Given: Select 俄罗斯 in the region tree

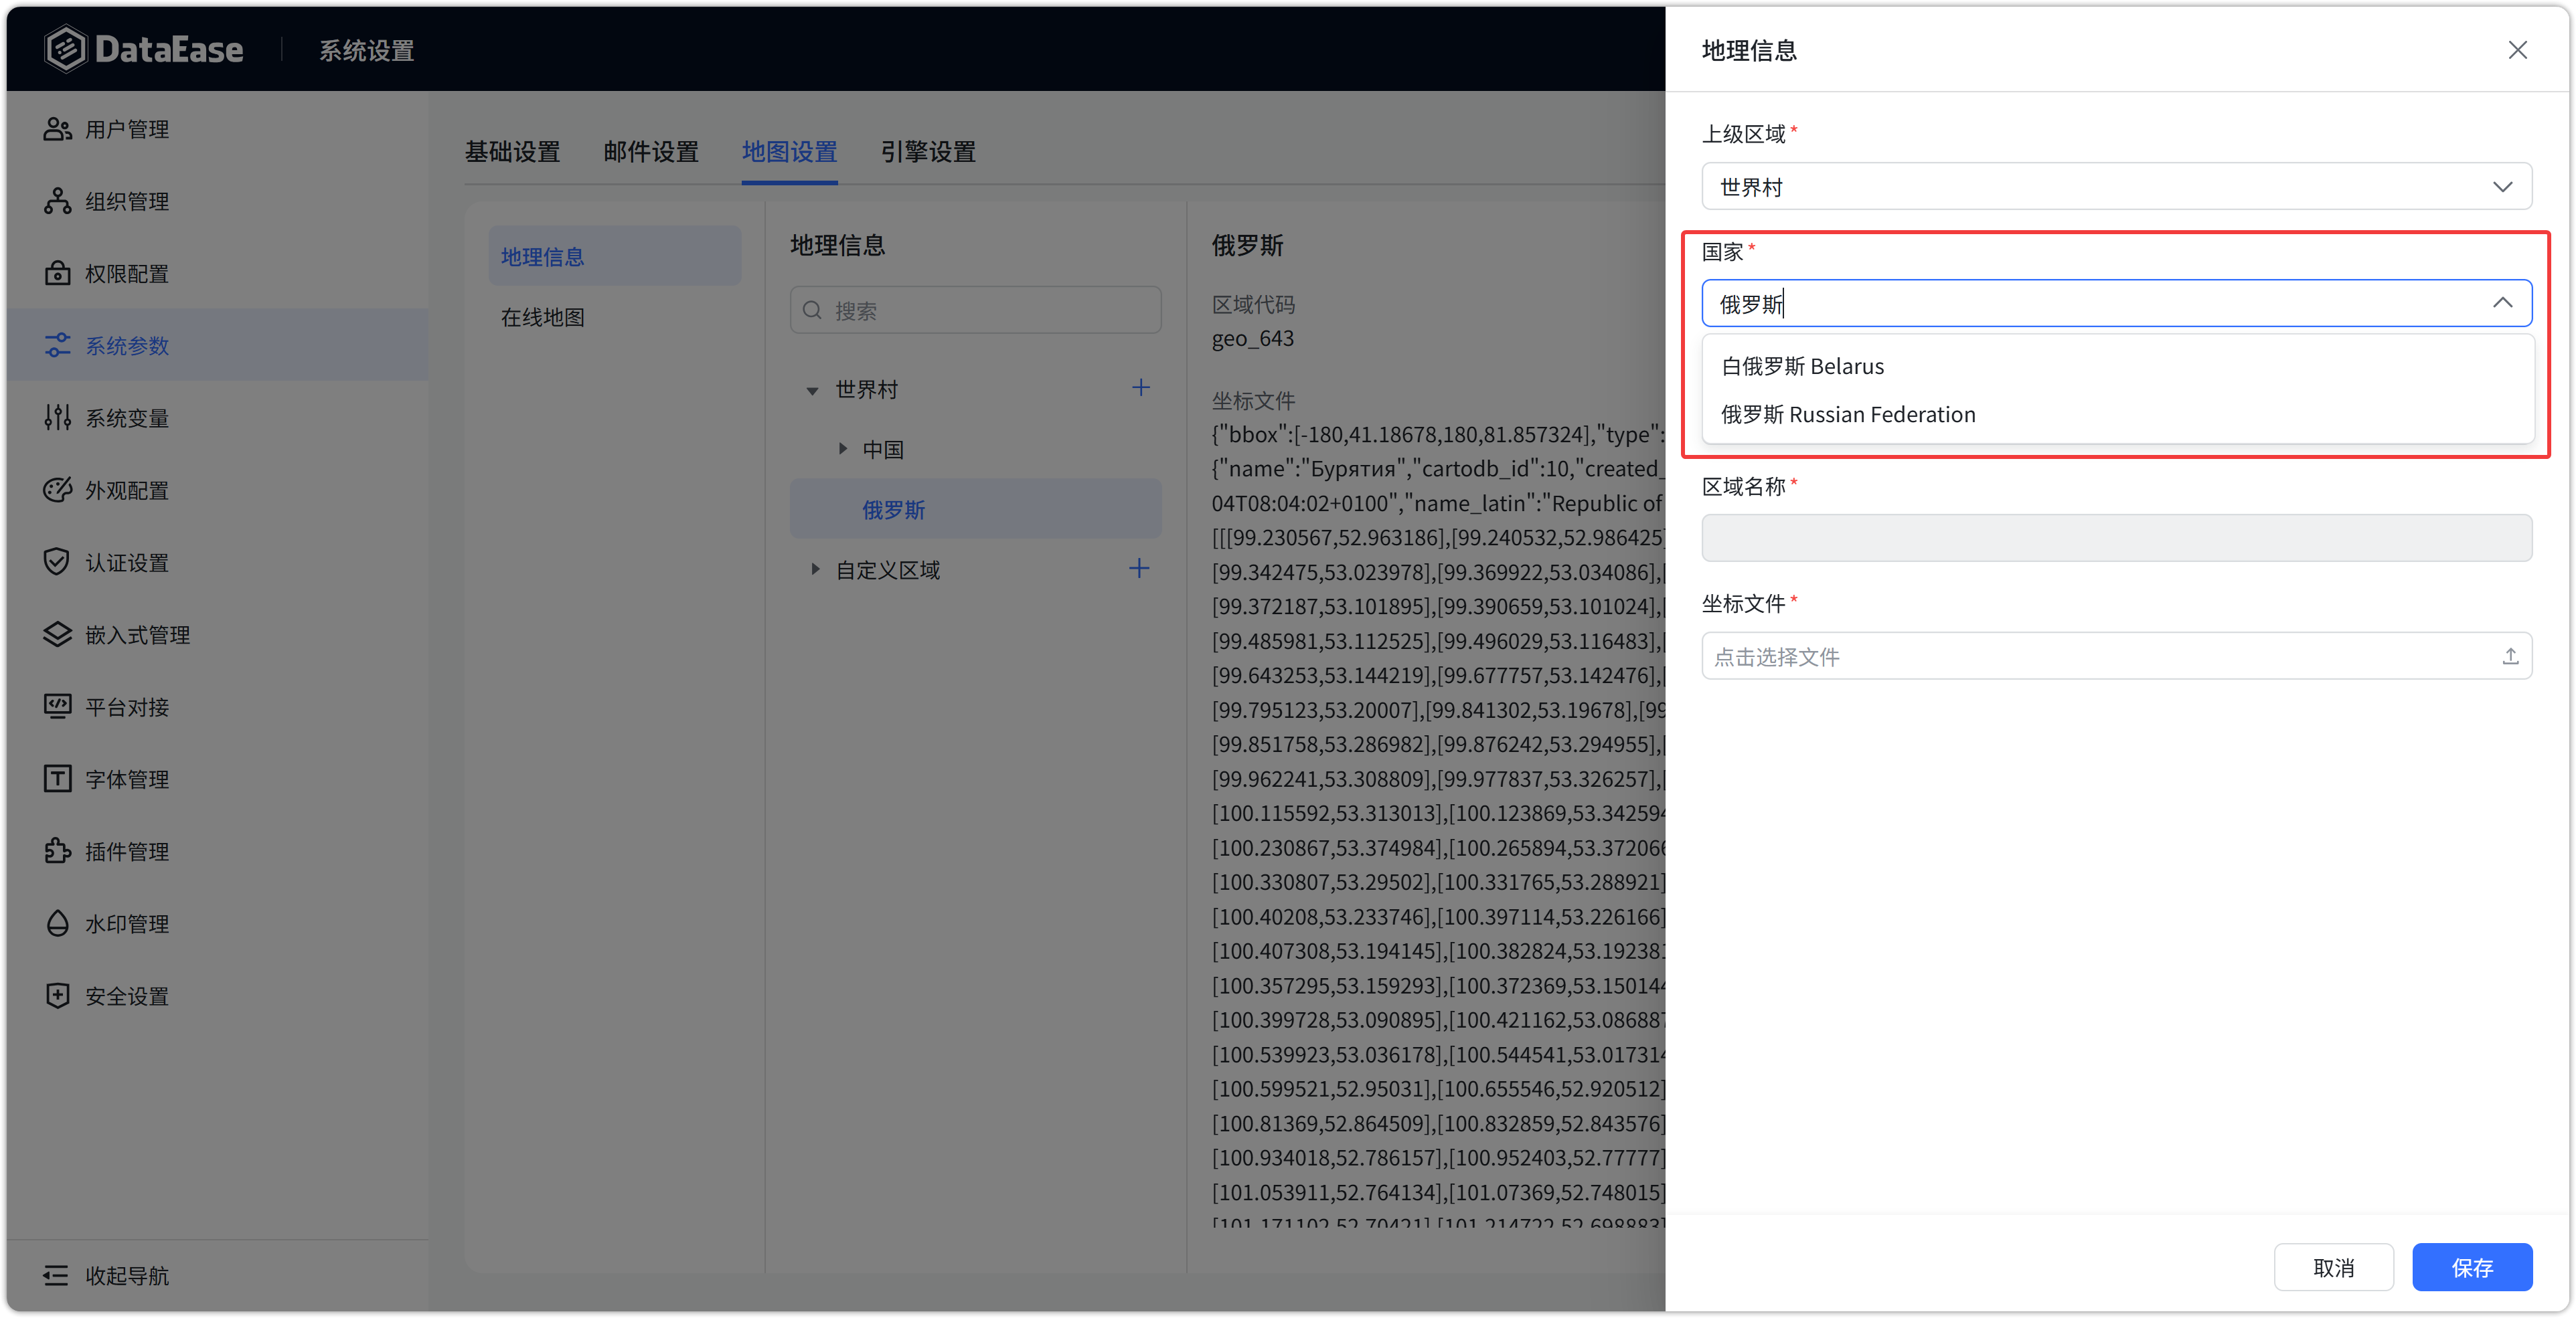Looking at the screenshot, I should [975, 510].
